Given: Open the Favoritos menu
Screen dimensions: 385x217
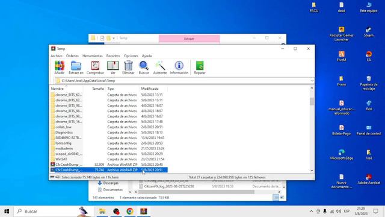Looking at the screenshot, I should pyautogui.click(x=113, y=56).
